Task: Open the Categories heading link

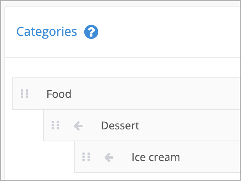Action: (x=47, y=32)
